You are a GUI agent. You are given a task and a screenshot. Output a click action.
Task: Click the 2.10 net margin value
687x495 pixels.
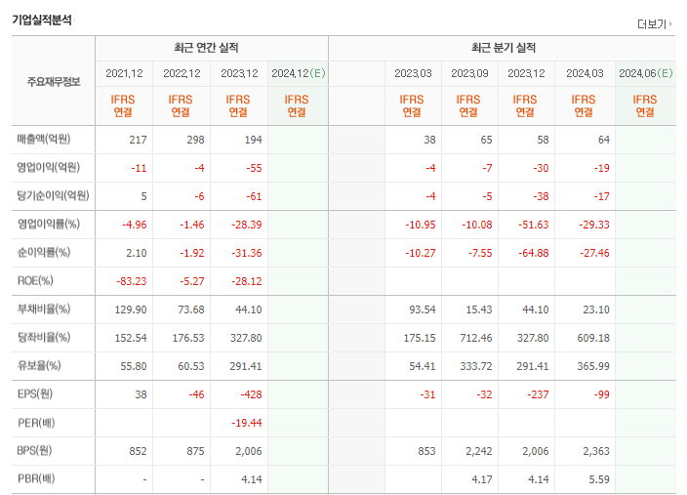137,253
